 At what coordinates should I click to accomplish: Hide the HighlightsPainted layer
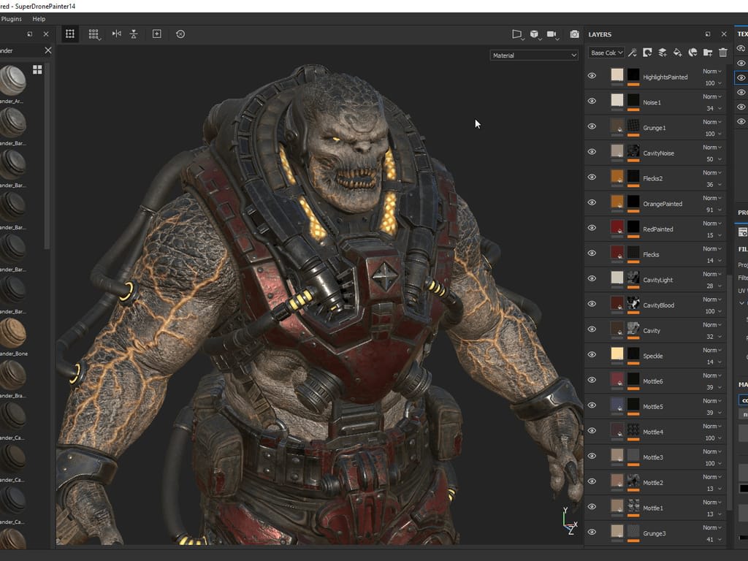(x=592, y=75)
